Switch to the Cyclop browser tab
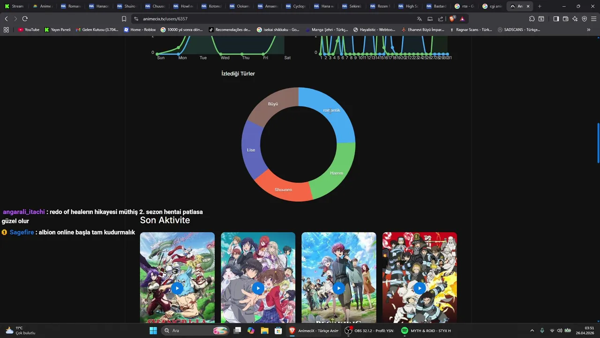600x338 pixels. [296, 6]
